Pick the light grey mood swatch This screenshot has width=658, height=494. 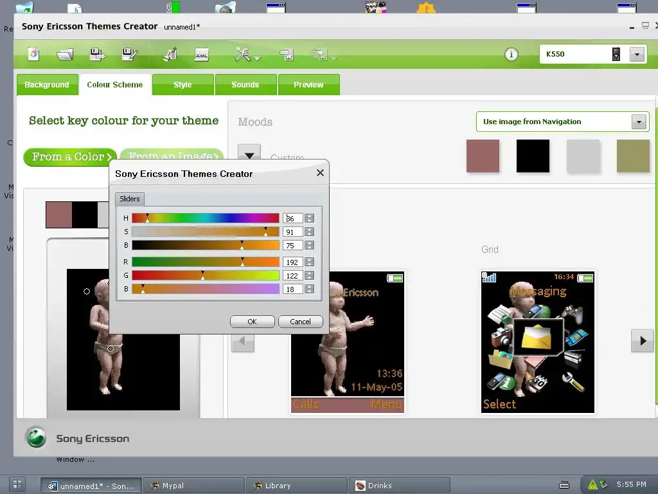click(583, 156)
